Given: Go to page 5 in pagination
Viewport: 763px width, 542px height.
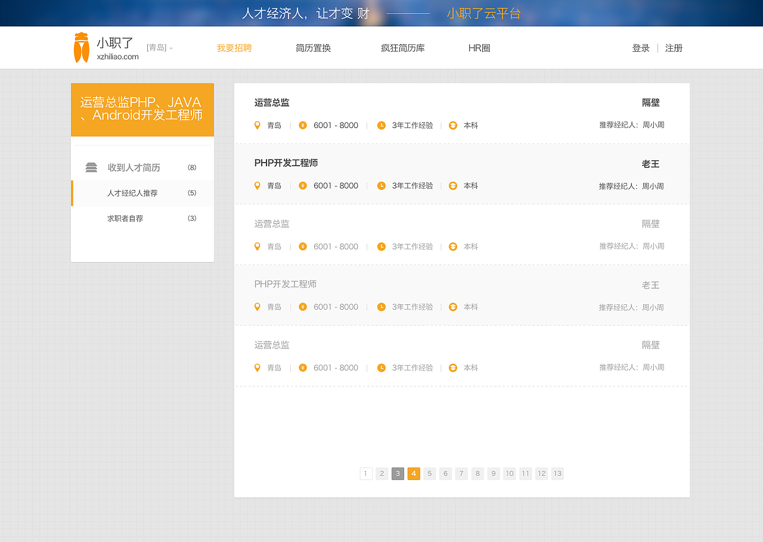Looking at the screenshot, I should [430, 474].
